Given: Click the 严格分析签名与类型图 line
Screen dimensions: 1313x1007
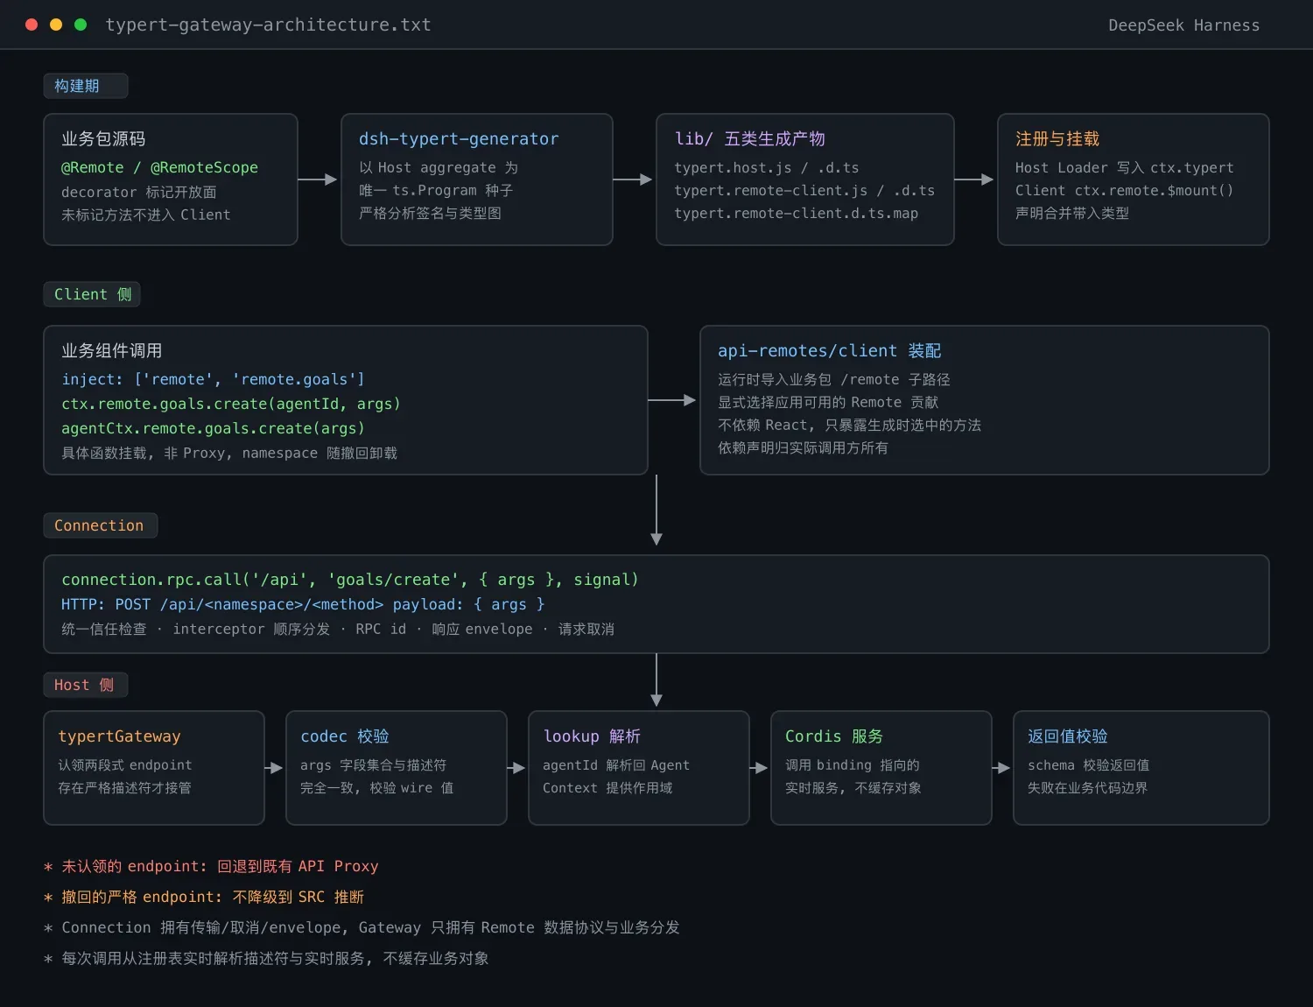Looking at the screenshot, I should (x=430, y=213).
